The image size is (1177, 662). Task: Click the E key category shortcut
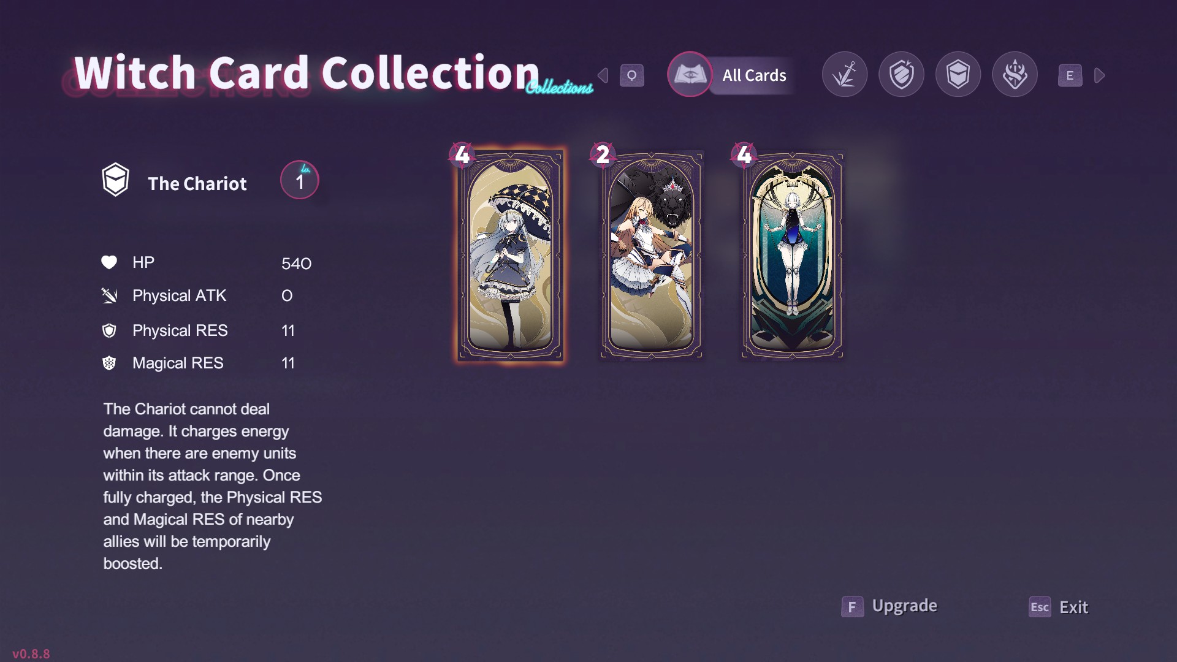(x=1070, y=75)
